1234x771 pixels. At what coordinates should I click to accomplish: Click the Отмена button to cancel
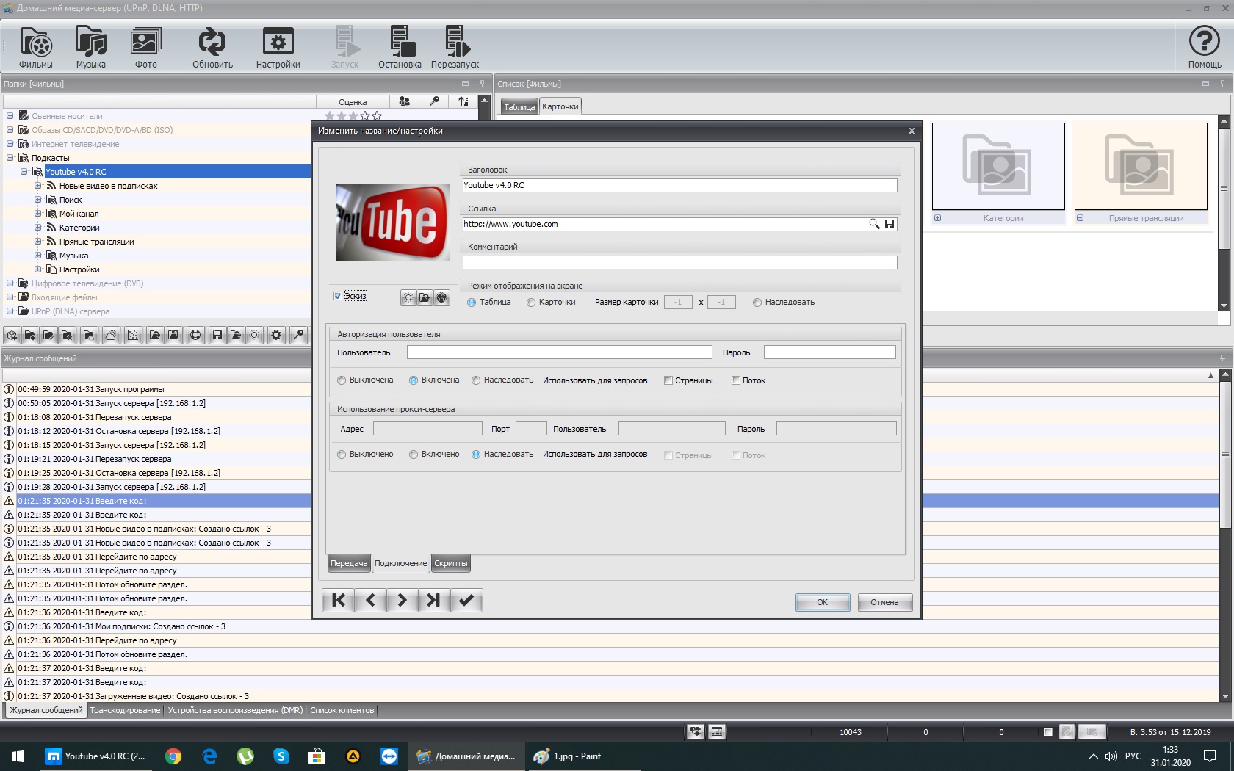(884, 602)
